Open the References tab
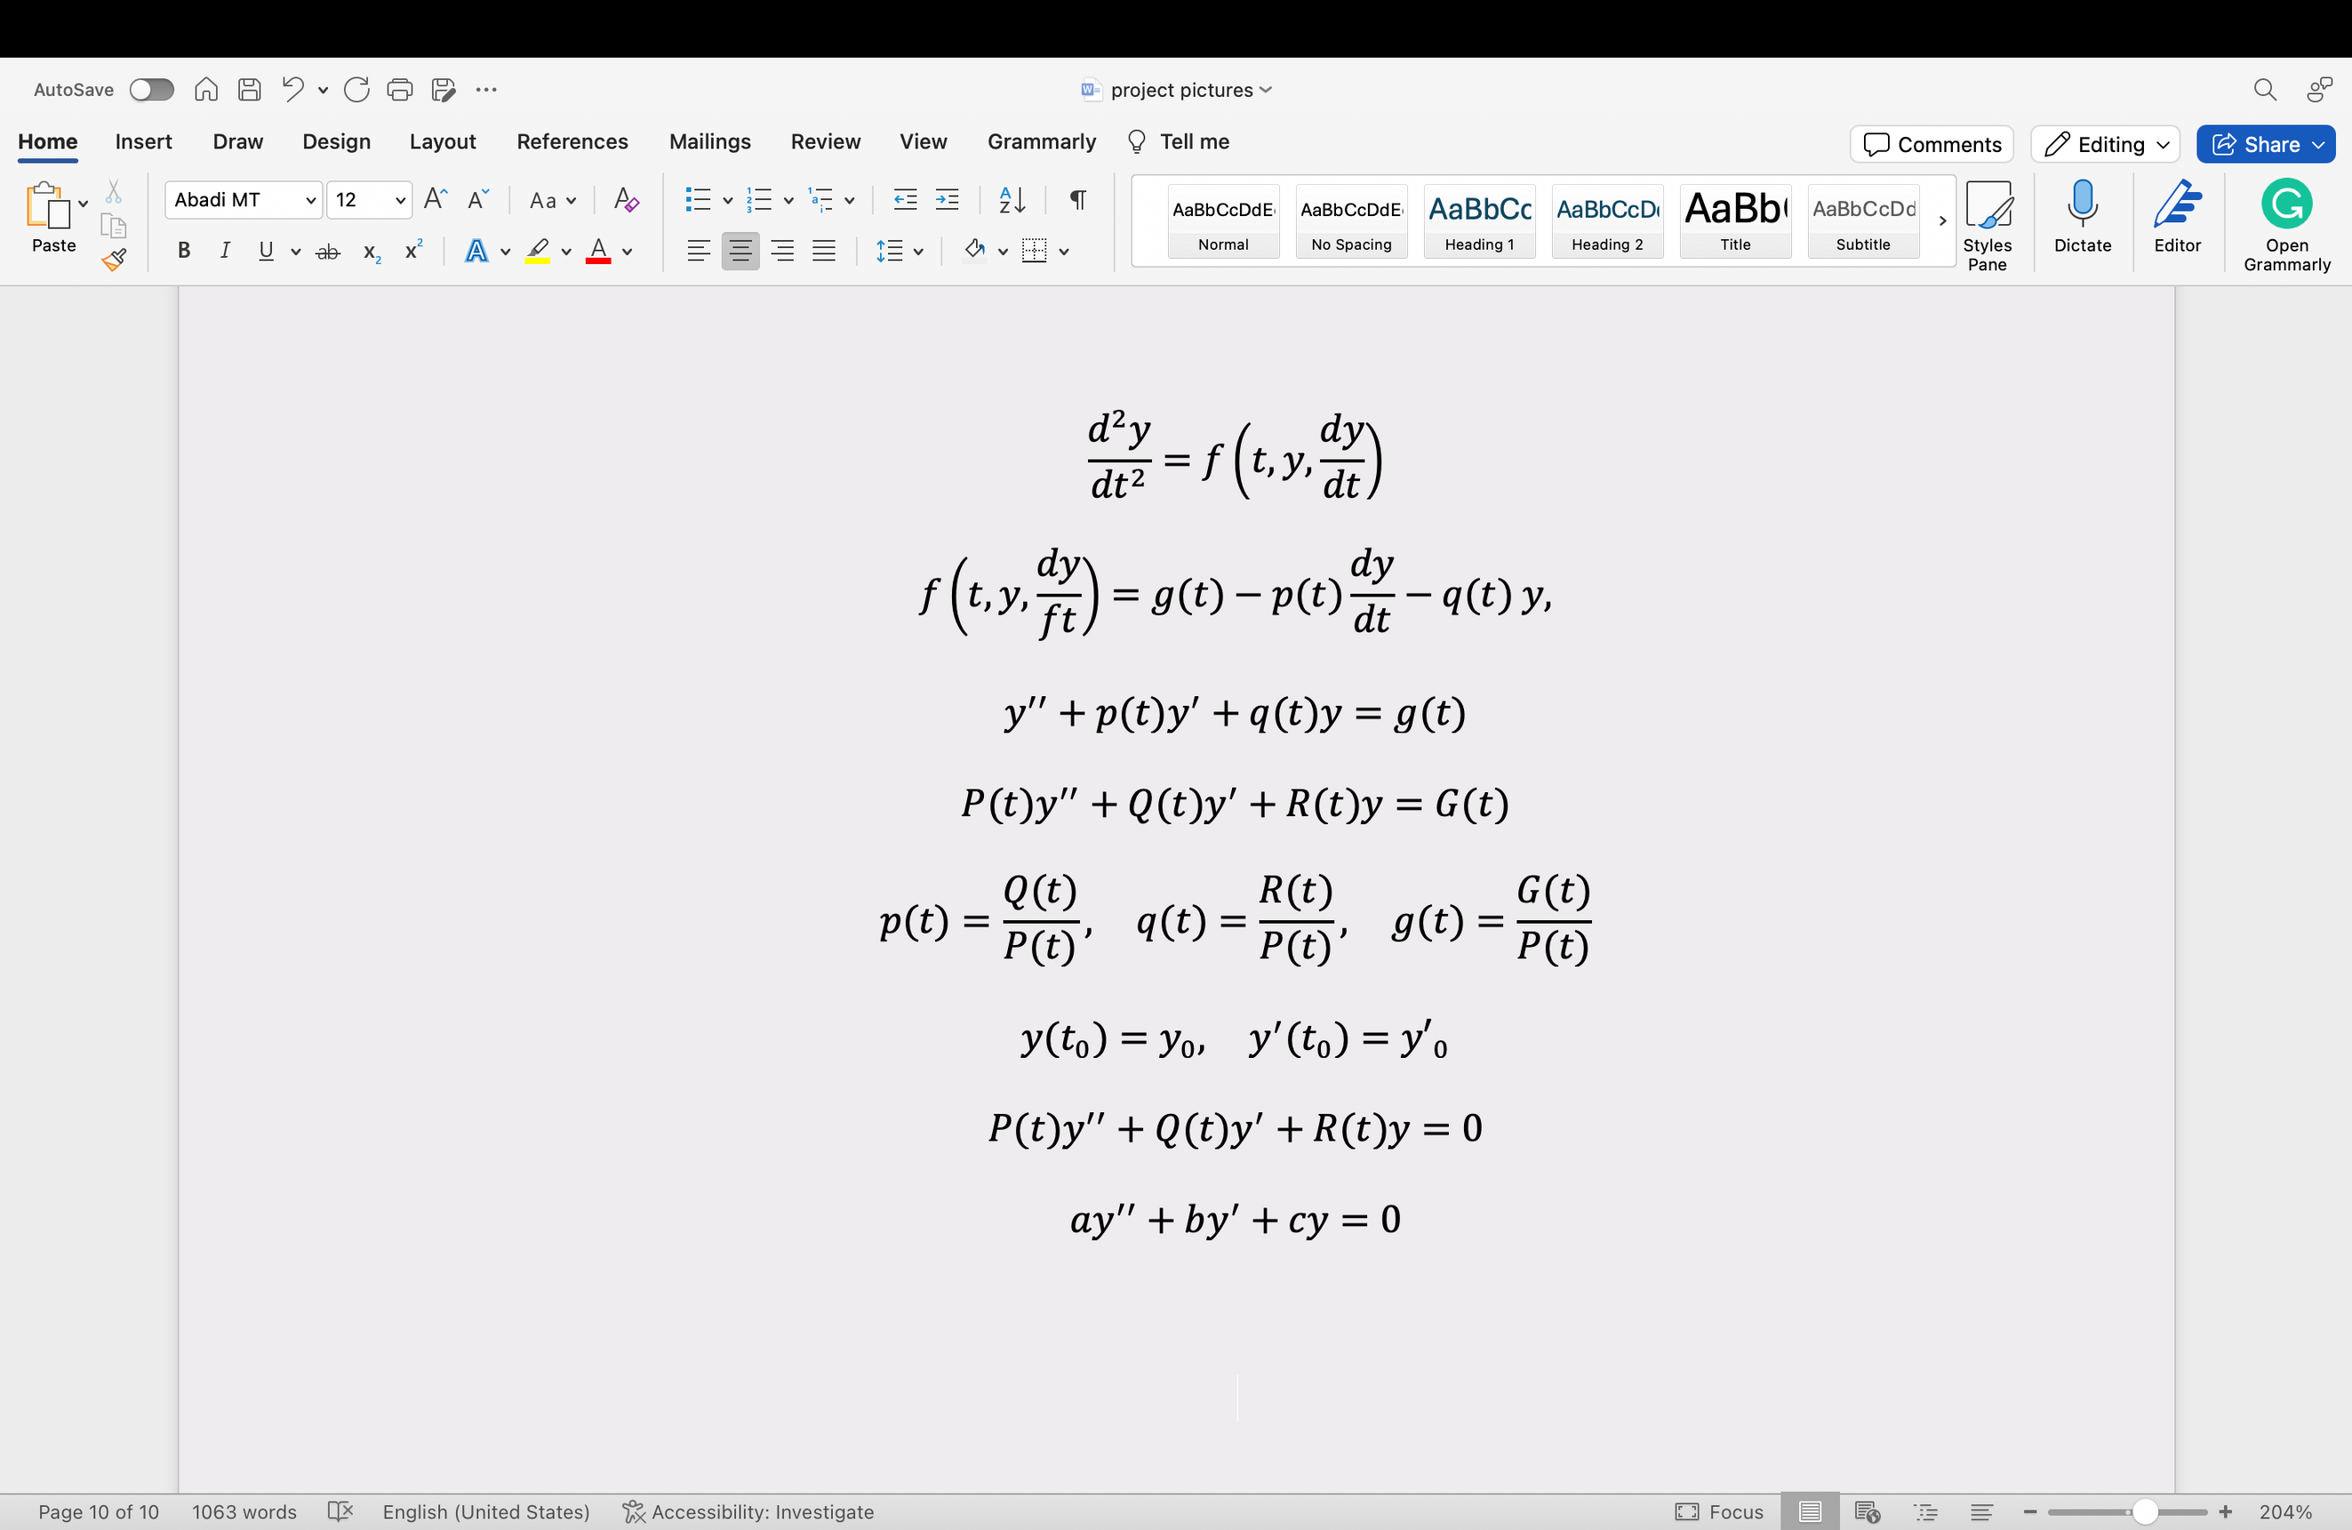 click(572, 141)
